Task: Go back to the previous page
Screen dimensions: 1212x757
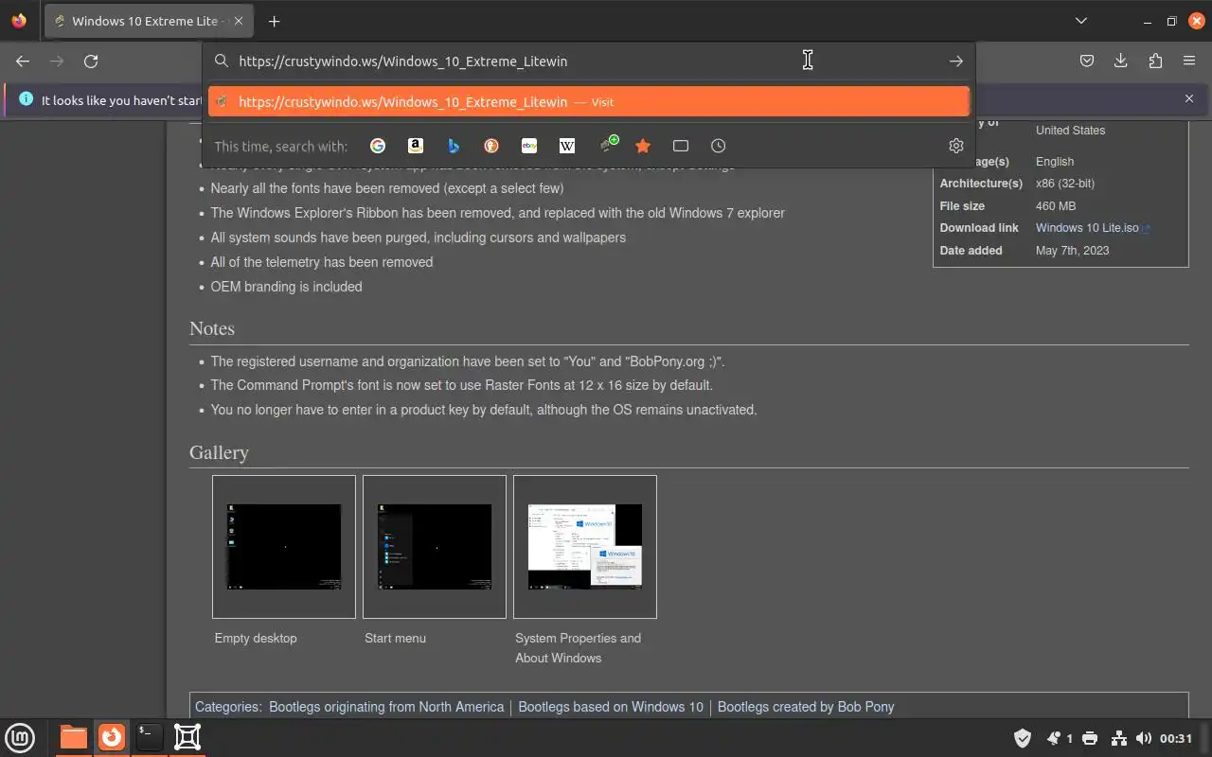Action: 23,62
